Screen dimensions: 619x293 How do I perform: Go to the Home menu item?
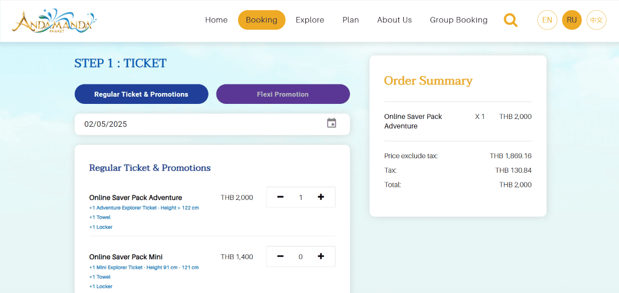tap(216, 20)
